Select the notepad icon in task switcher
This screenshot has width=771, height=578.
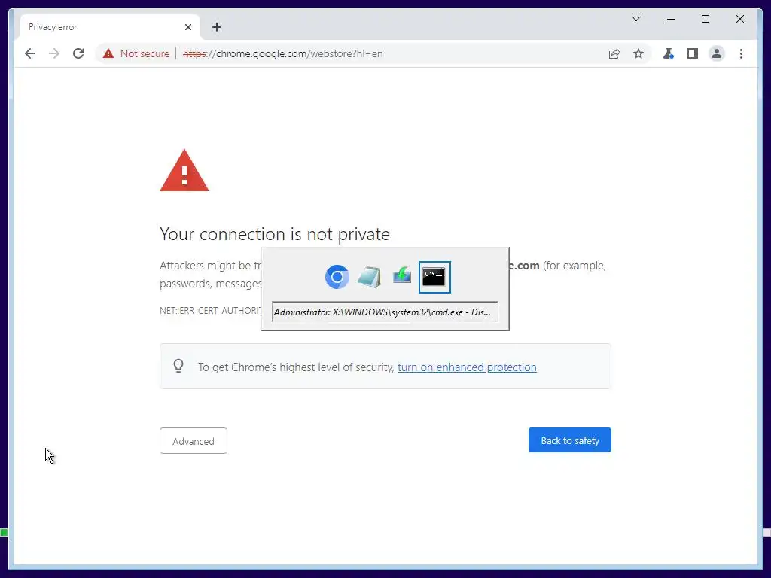[369, 277]
